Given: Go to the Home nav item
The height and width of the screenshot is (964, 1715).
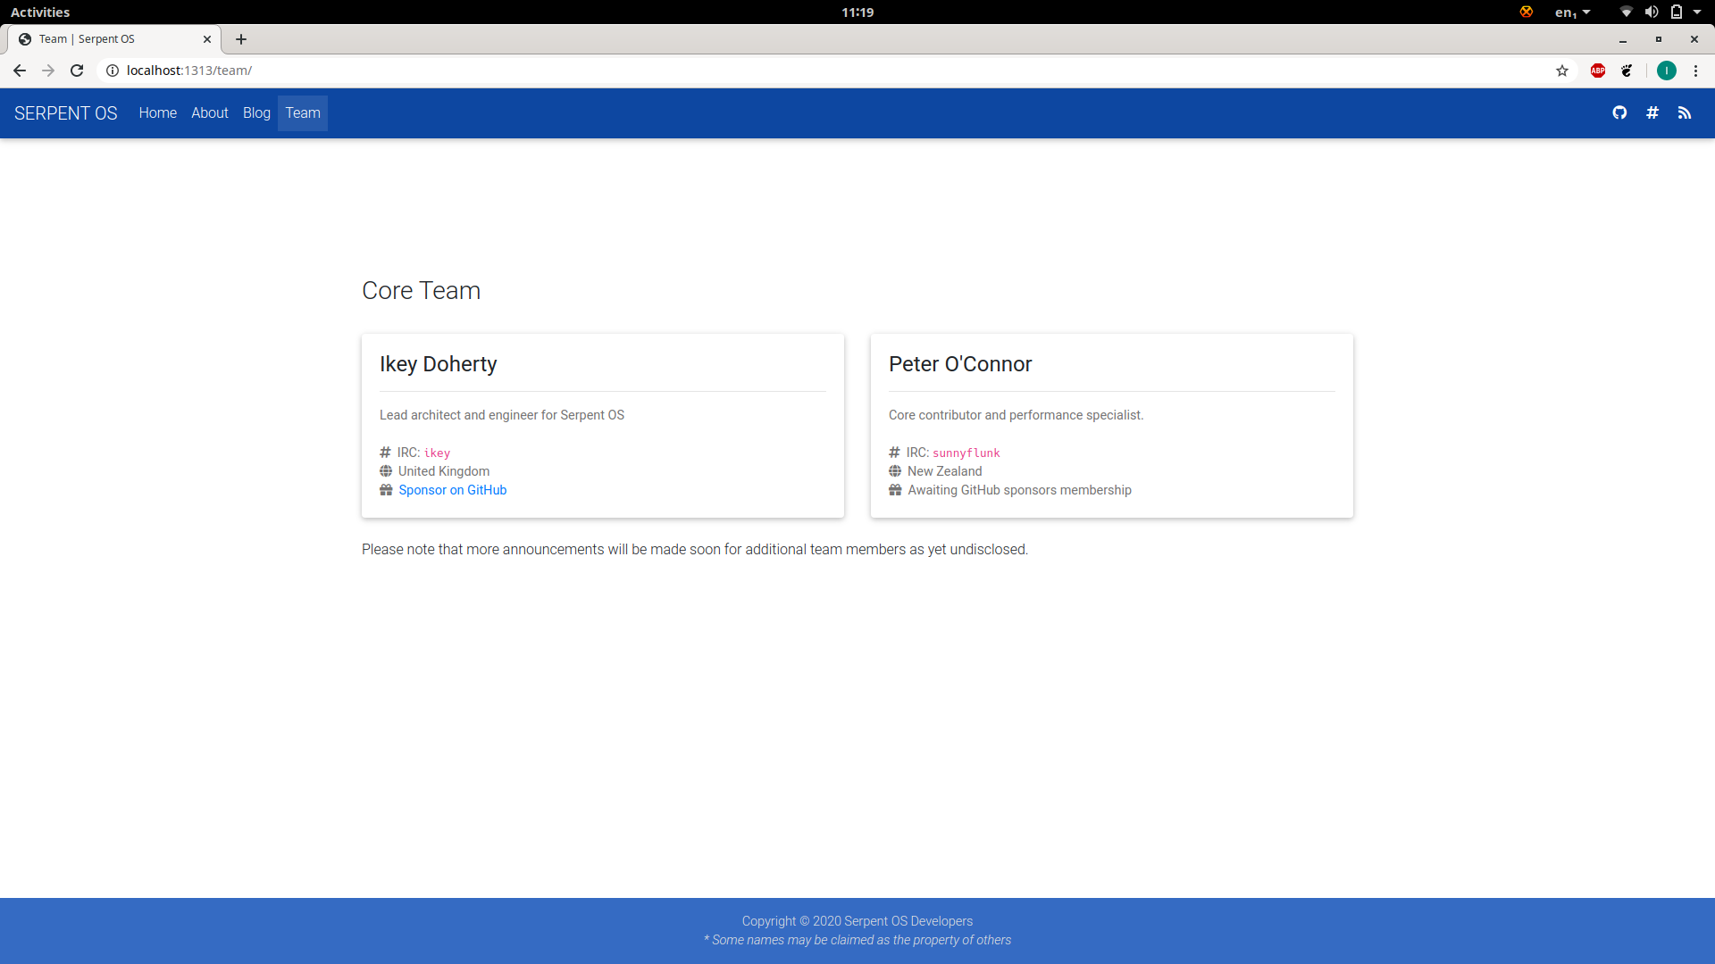Looking at the screenshot, I should [158, 113].
